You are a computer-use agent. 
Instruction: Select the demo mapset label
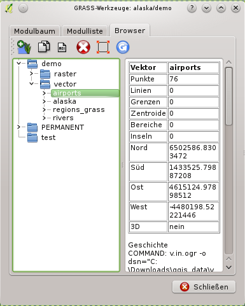52,64
